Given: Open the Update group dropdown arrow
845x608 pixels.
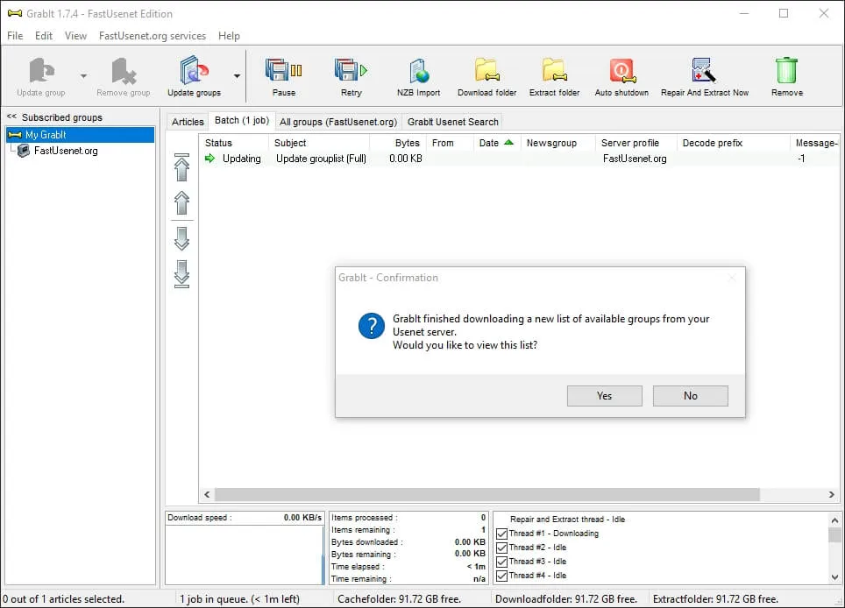Looking at the screenshot, I should click(x=83, y=76).
